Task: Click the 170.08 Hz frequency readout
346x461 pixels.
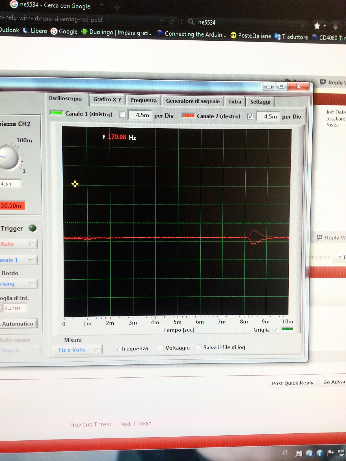Action: [x=119, y=137]
